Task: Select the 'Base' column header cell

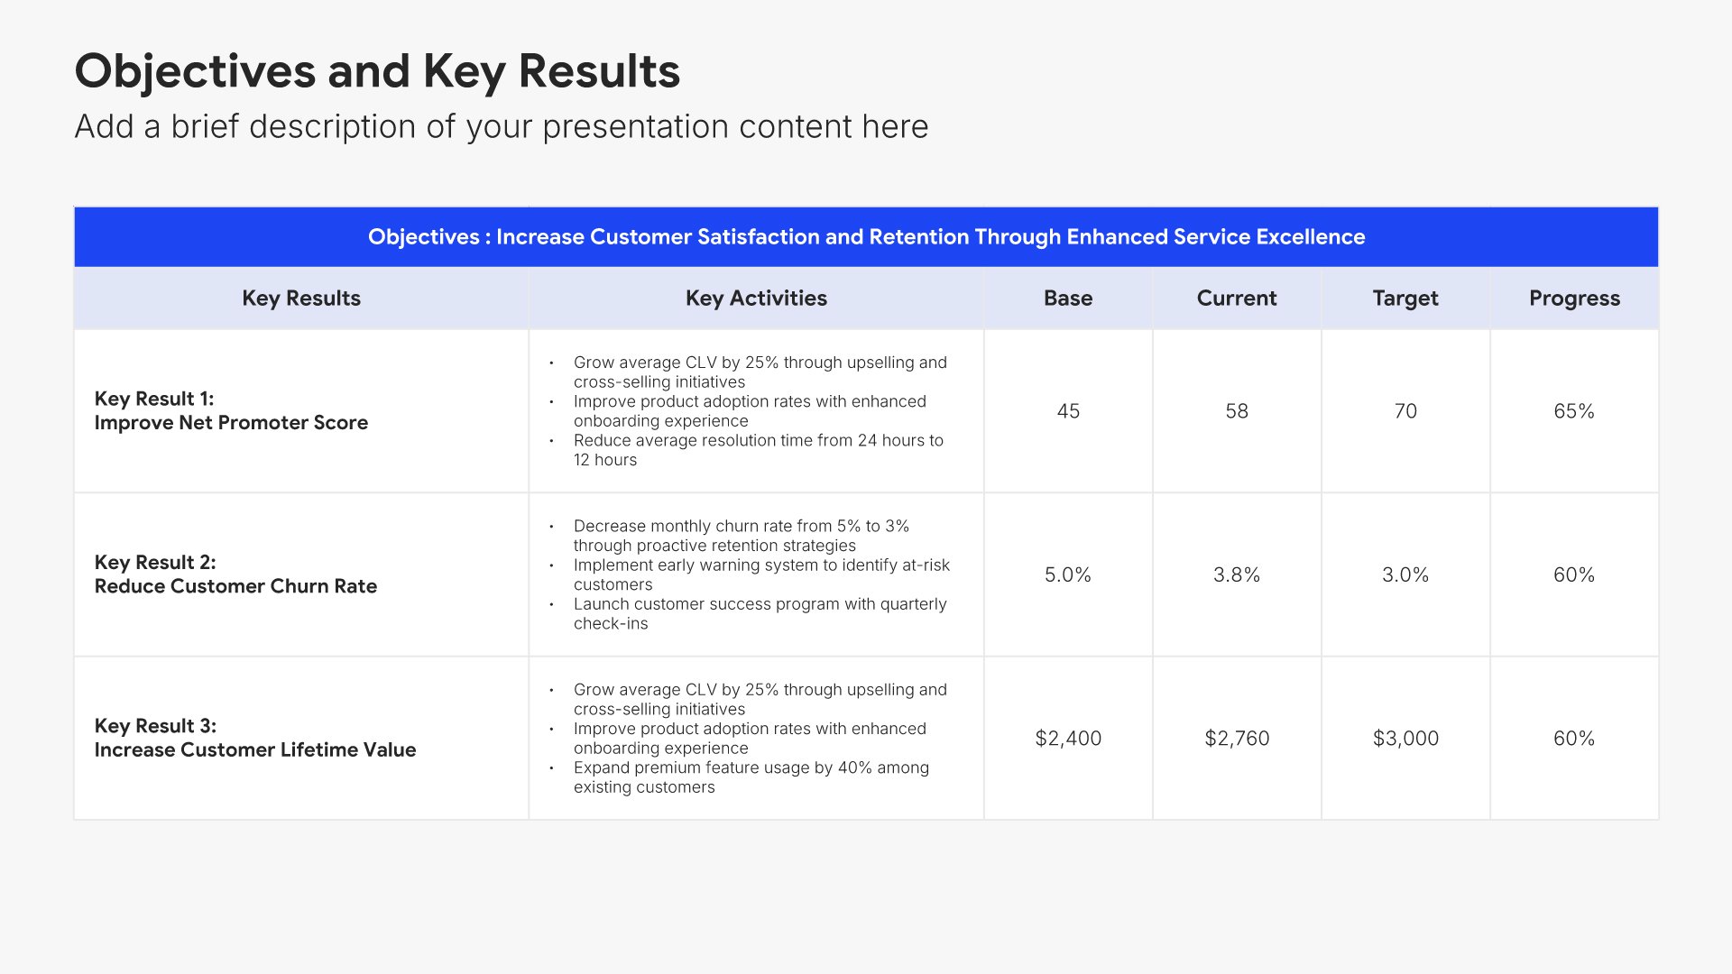Action: pos(1068,298)
